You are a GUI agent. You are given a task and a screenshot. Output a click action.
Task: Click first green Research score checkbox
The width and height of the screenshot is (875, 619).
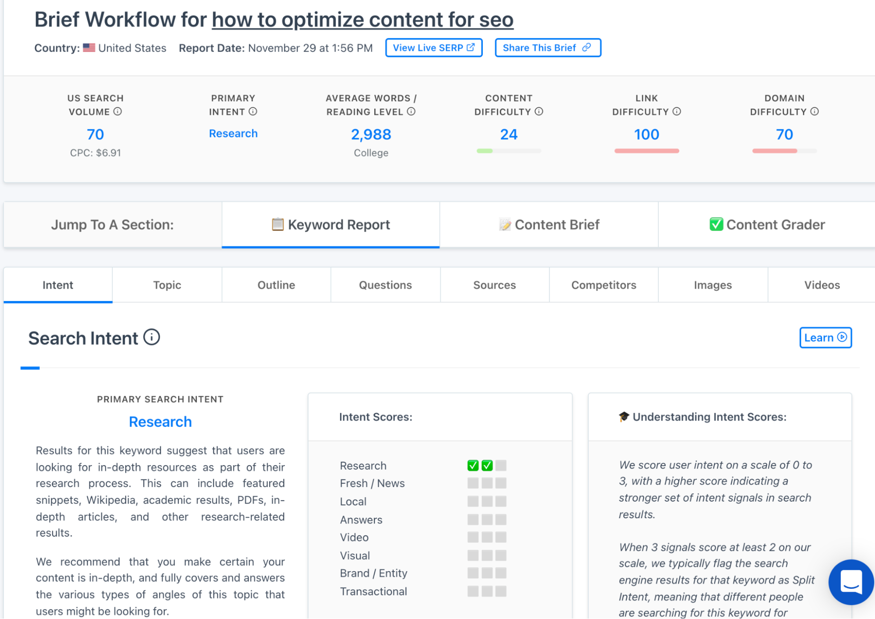point(473,465)
